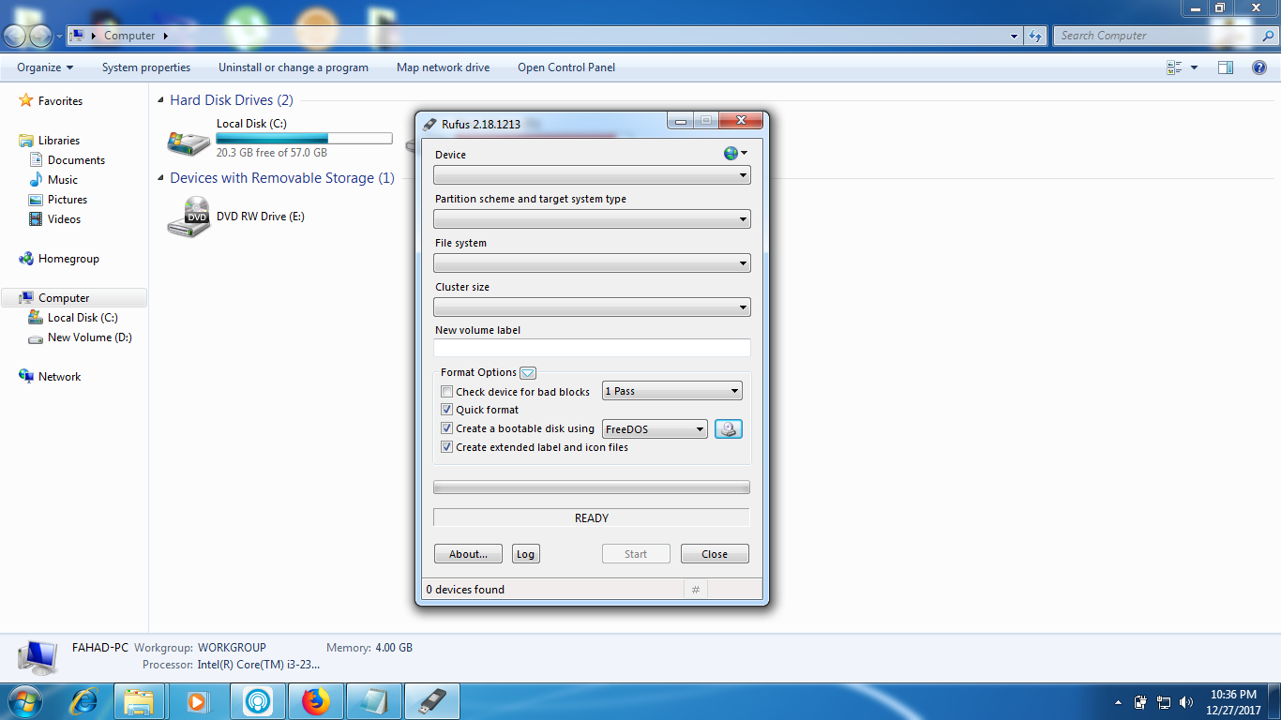Uncheck Quick format option
1281x720 pixels.
(447, 410)
